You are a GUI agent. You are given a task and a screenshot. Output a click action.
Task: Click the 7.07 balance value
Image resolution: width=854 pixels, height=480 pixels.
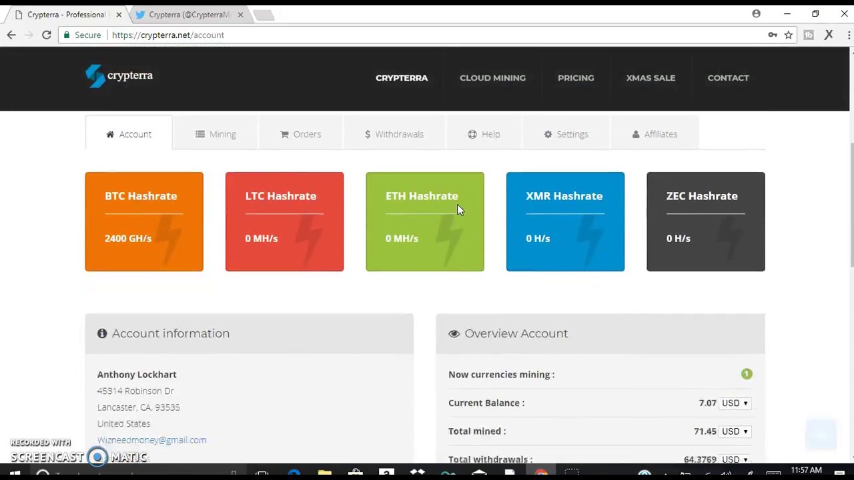click(707, 403)
